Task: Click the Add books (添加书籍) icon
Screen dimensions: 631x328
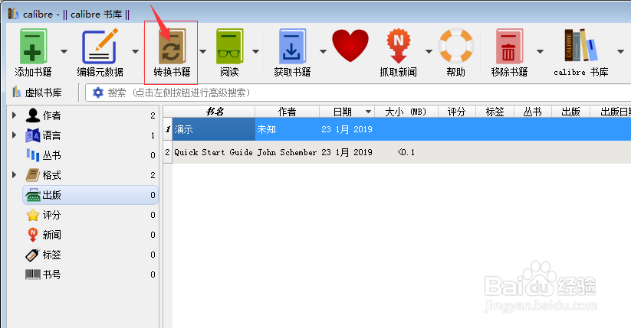Action: [33, 46]
